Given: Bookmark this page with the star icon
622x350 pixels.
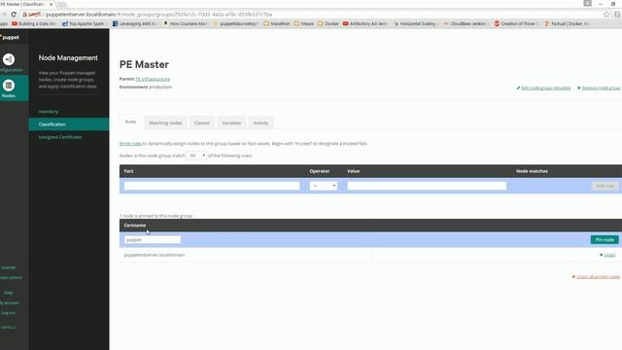Looking at the screenshot, I should [606, 15].
